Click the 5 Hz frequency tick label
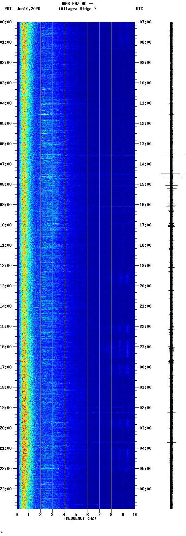This screenshot has height=536, width=186. (x=76, y=515)
